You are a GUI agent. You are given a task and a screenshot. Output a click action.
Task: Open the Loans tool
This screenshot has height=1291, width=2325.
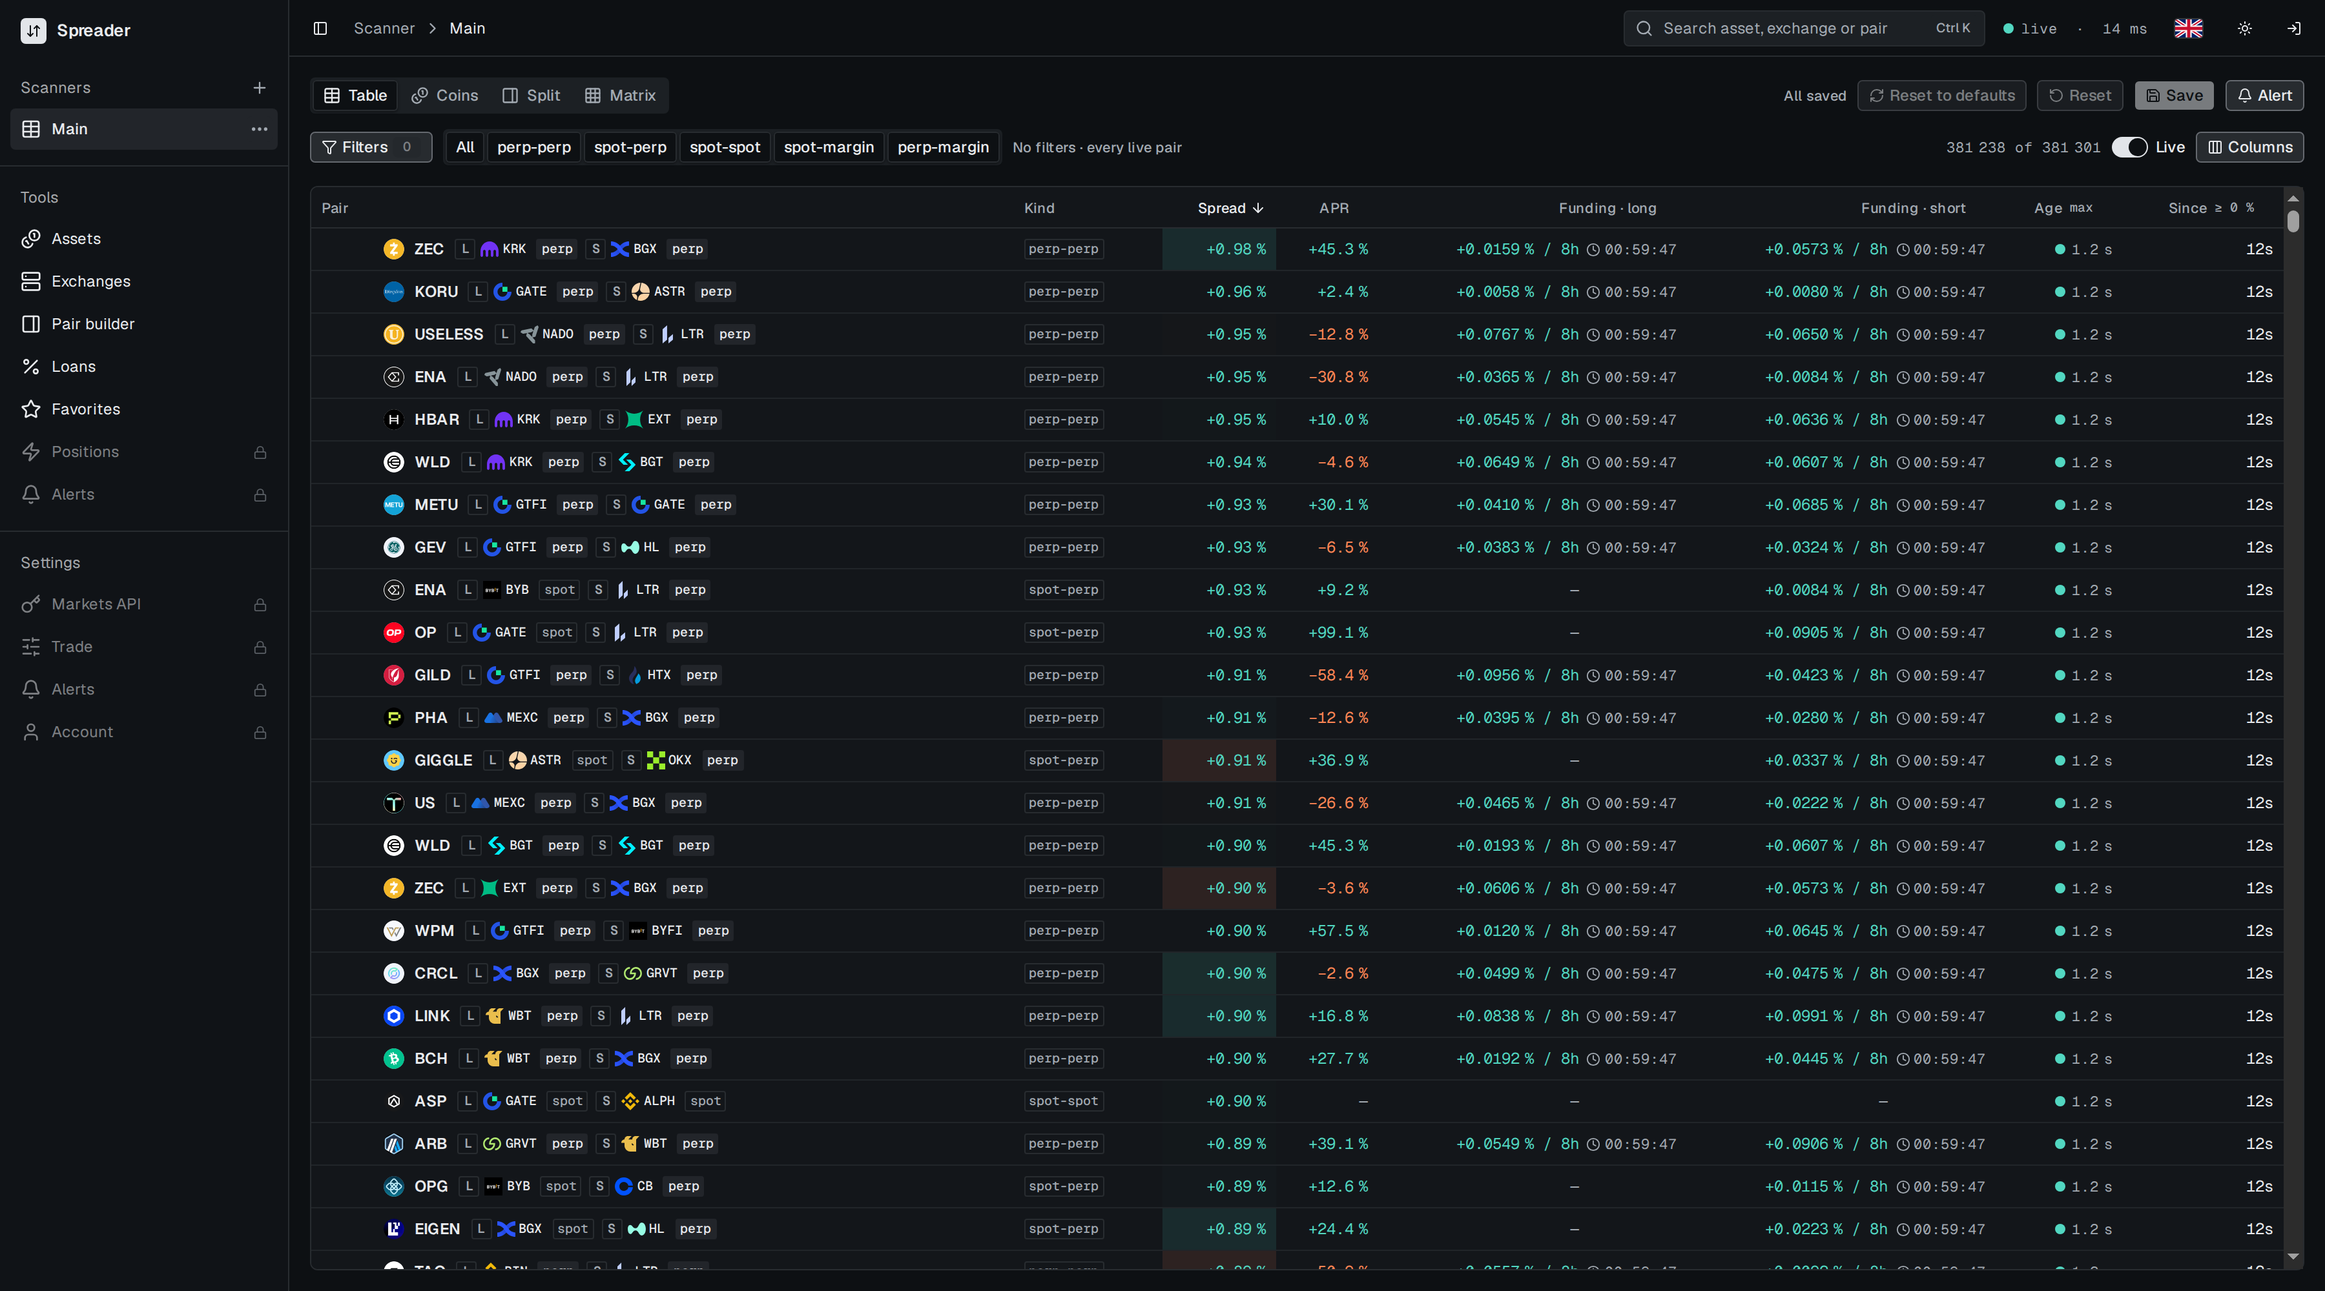(x=143, y=366)
